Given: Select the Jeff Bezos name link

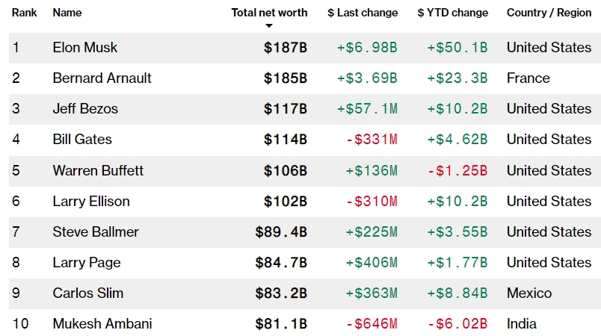Looking at the screenshot, I should click(85, 109).
